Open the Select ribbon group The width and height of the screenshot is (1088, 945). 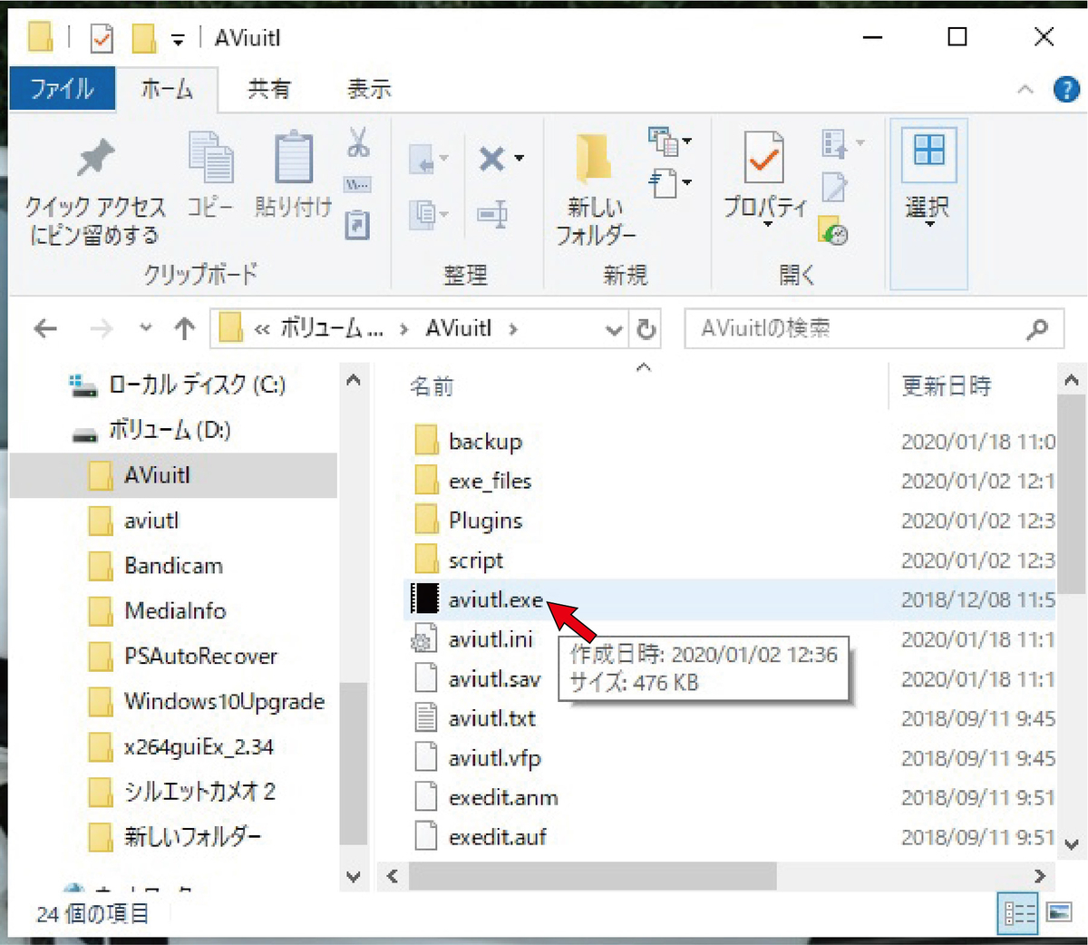pos(928,202)
